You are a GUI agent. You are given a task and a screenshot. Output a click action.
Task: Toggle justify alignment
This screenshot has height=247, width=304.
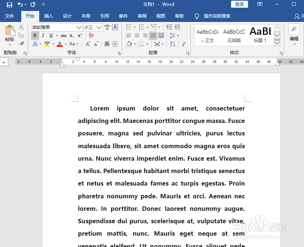153,35
